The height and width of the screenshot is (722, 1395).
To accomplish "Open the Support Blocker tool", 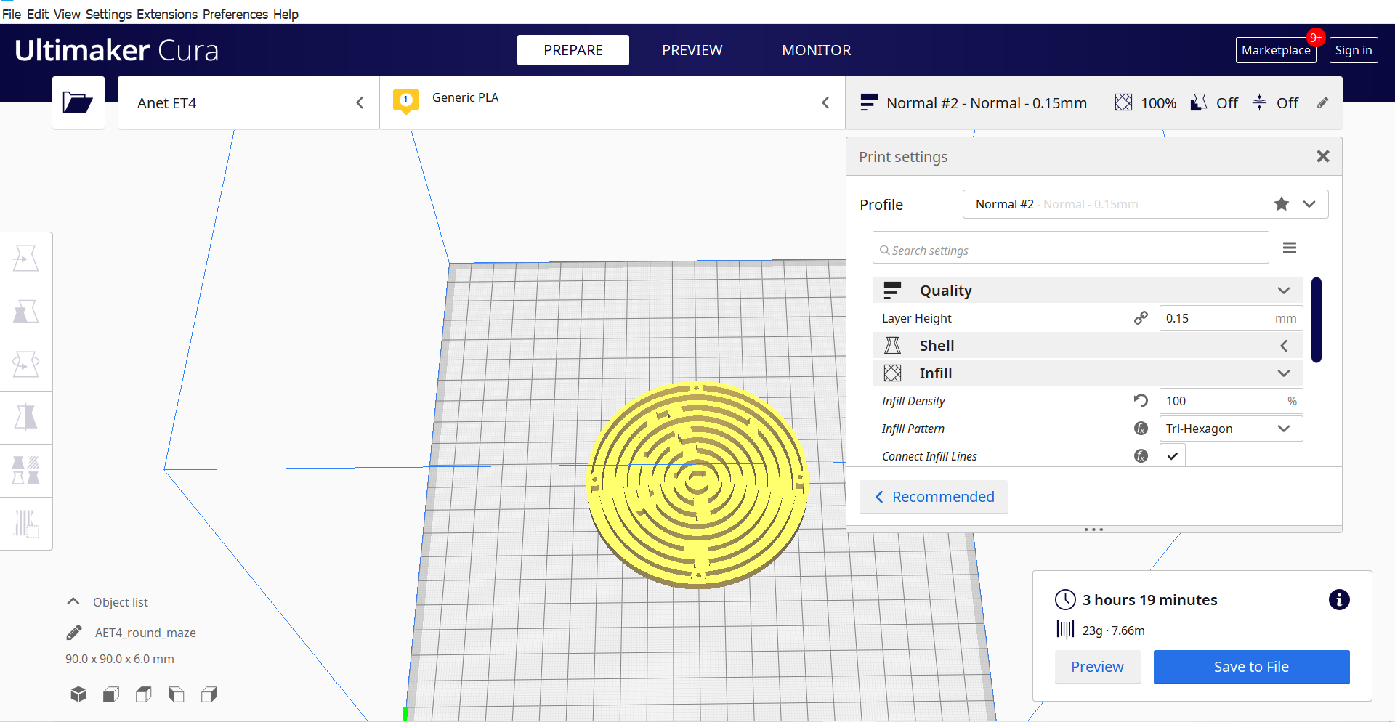I will point(26,523).
